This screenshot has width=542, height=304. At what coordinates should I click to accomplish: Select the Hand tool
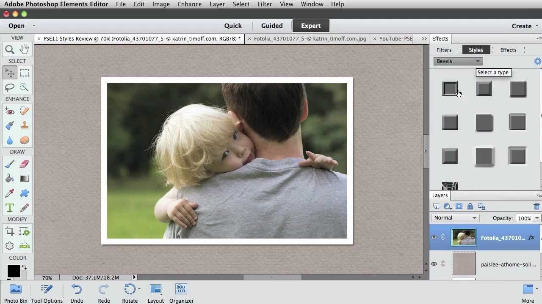[25, 49]
